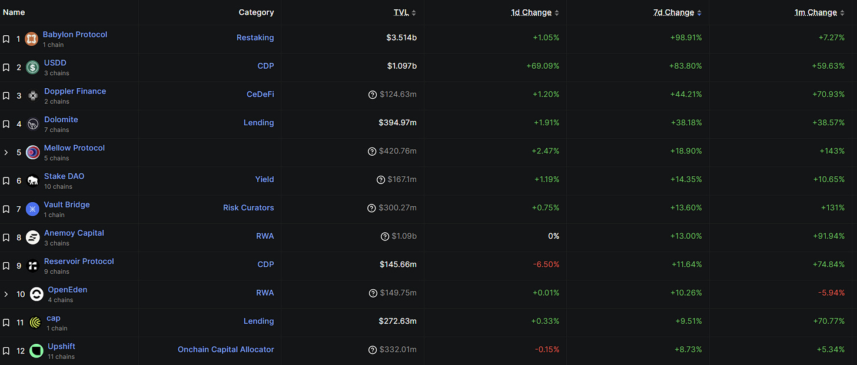The width and height of the screenshot is (857, 365).
Task: Click question mark icon beside $420.76m
Action: click(372, 151)
